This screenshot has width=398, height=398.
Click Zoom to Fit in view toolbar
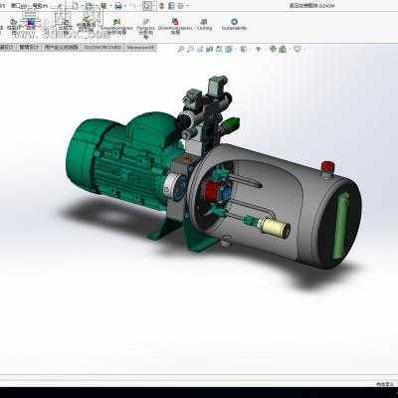(x=181, y=50)
